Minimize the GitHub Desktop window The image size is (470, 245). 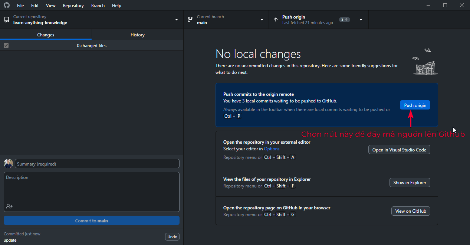428,5
